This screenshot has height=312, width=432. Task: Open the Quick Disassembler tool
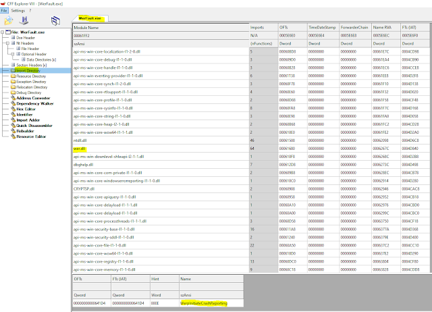coord(34,126)
